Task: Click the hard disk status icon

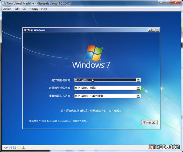Action: [x=6, y=147]
